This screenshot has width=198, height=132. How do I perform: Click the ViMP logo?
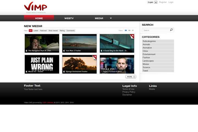click(35, 7)
